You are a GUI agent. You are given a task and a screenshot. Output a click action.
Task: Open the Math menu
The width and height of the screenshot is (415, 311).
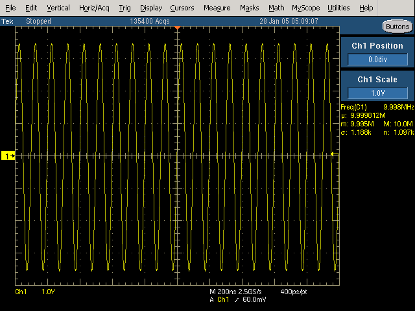276,8
